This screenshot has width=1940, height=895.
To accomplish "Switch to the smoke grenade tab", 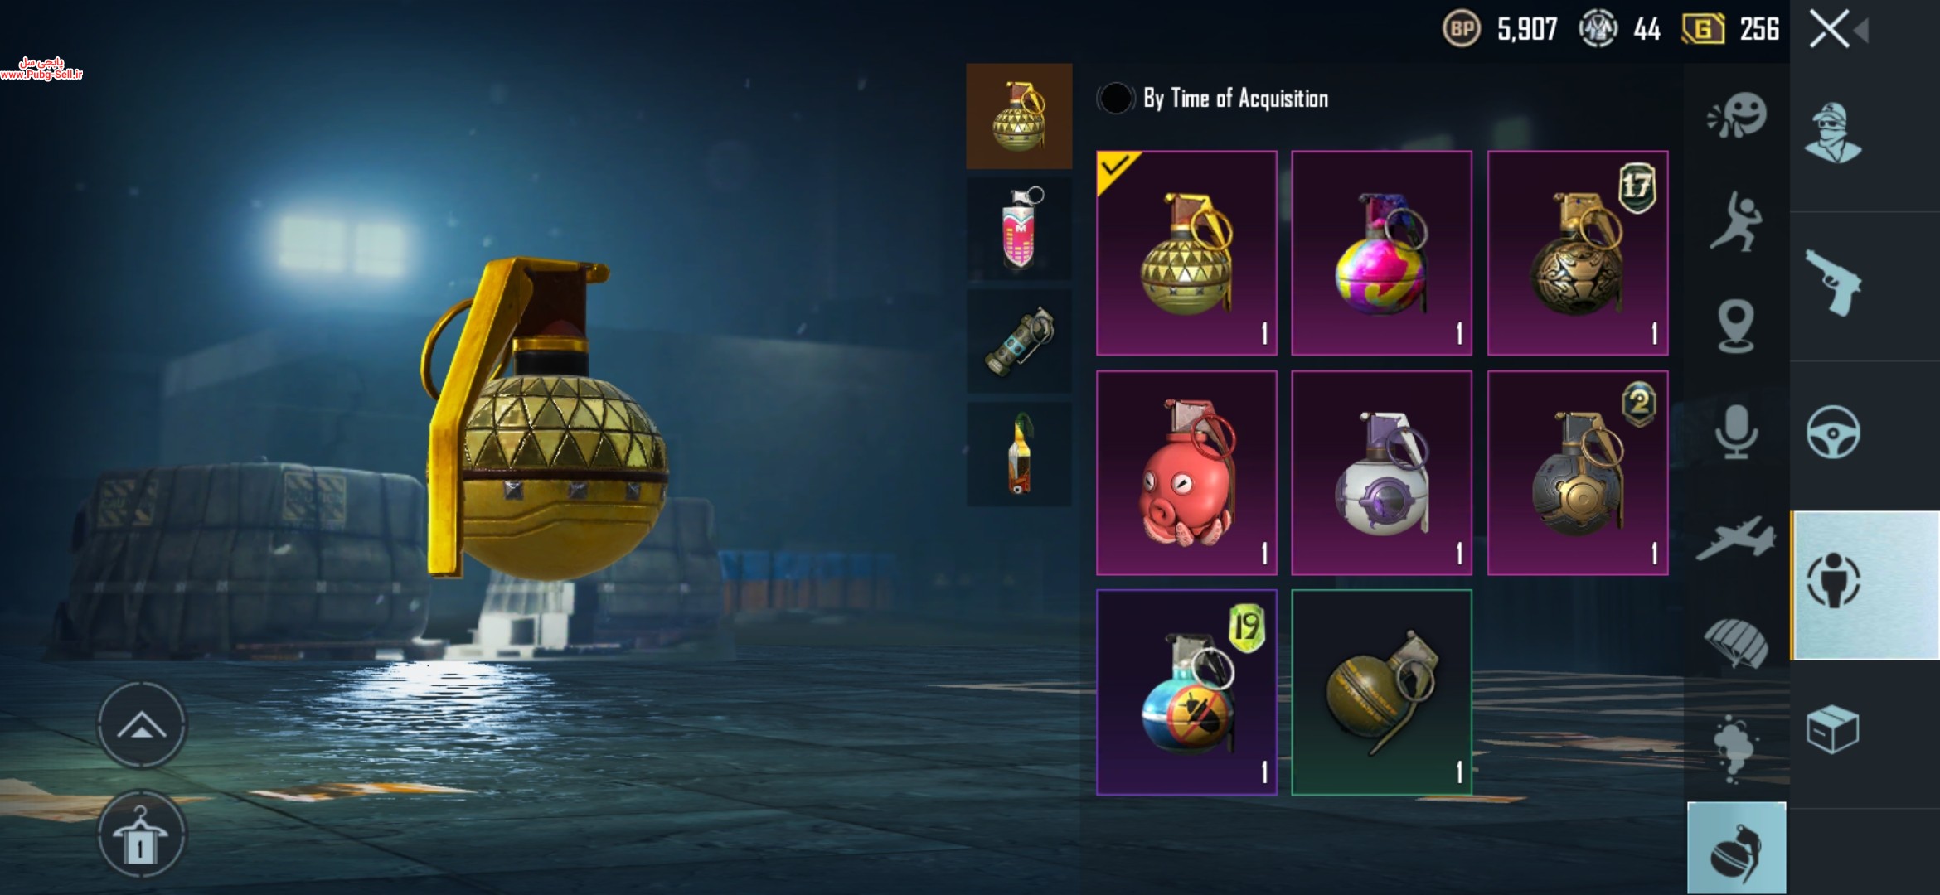I will coord(1019,229).
